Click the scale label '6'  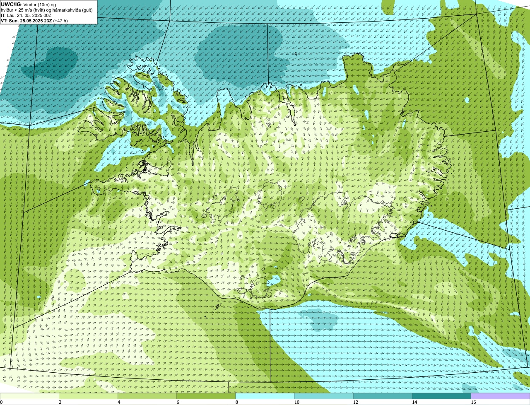click(178, 402)
